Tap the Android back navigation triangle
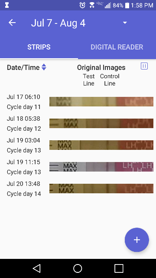Screen dimensions: 156x278 [36, 268]
